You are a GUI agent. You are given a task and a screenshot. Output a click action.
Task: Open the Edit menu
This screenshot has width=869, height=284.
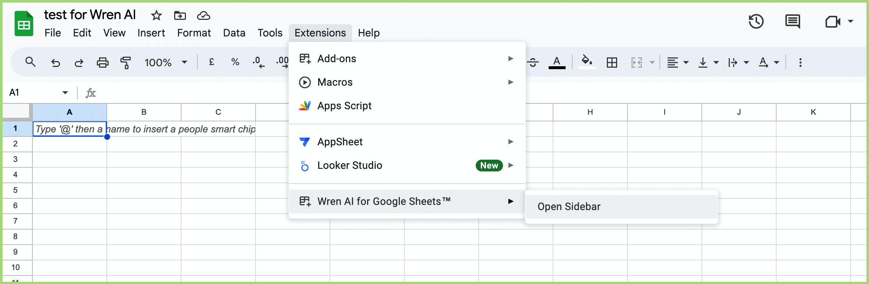pos(82,33)
